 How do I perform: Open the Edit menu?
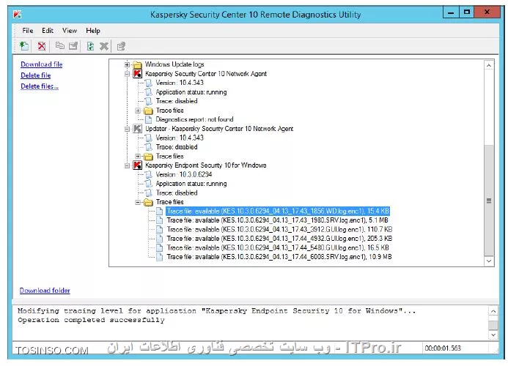pos(48,31)
